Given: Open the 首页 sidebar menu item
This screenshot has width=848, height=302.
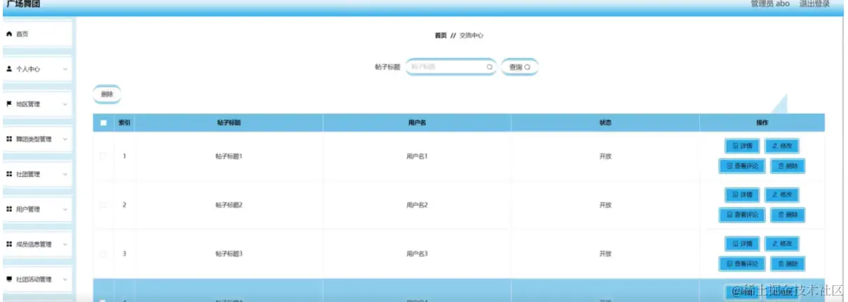Looking at the screenshot, I should click(36, 34).
